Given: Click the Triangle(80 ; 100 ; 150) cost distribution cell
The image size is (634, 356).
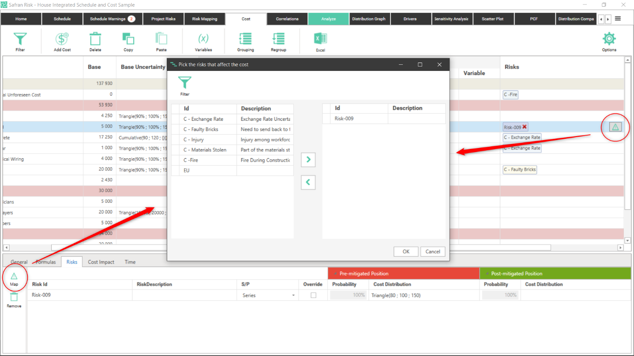Looking at the screenshot, I should click(425, 295).
